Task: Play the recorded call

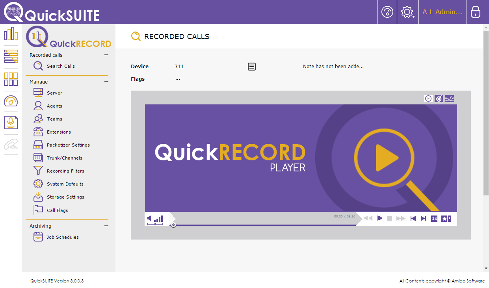Action: [380, 218]
